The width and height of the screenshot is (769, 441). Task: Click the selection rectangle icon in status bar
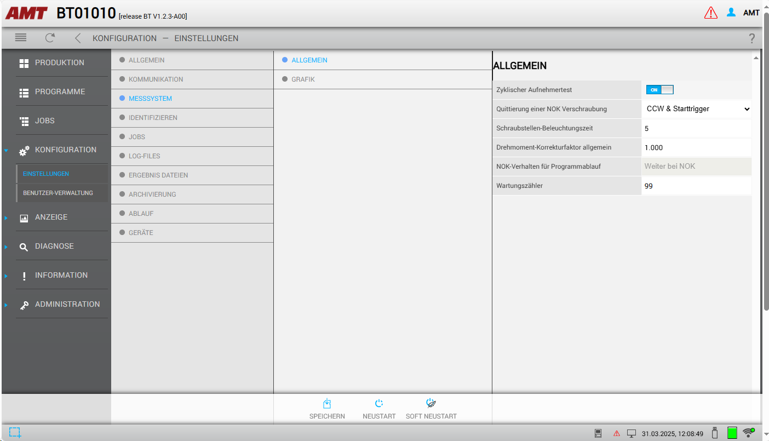(15, 433)
